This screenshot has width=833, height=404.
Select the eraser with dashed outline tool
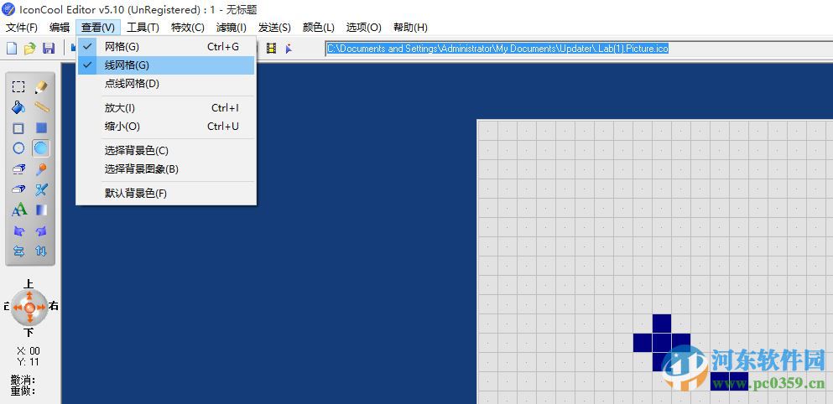(x=18, y=168)
